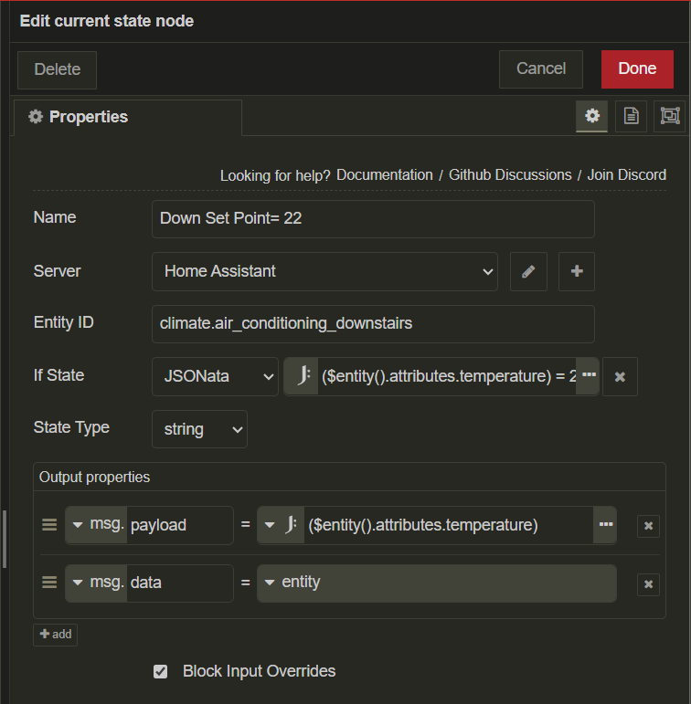Open the Server dropdown (Home Assistant)
This screenshot has width=691, height=704.
324,271
